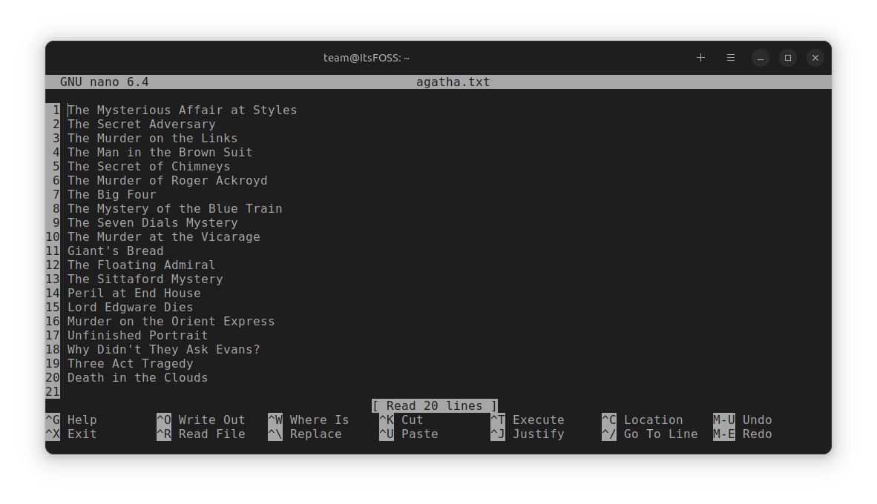Click line 'The Man in the Brown Suit'
The image size is (877, 504).
[x=160, y=152]
